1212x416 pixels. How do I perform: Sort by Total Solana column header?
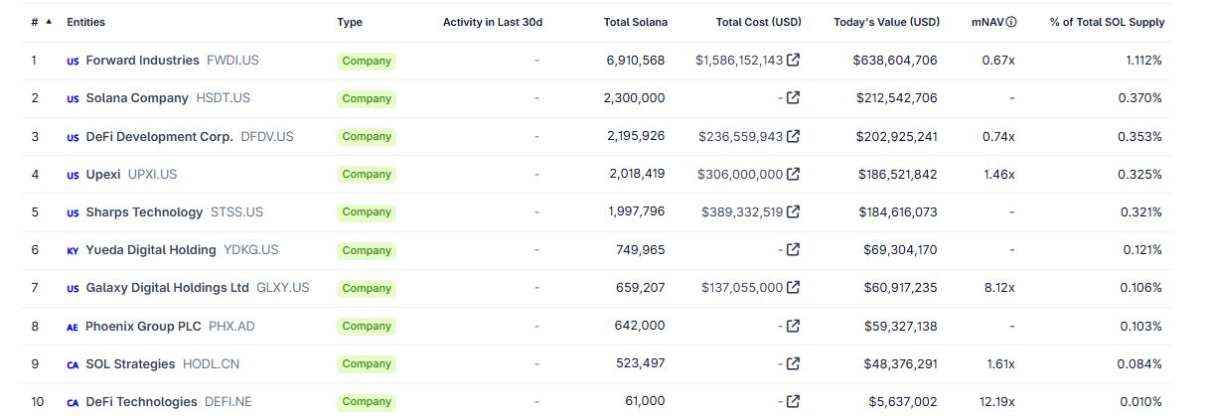coord(635,22)
